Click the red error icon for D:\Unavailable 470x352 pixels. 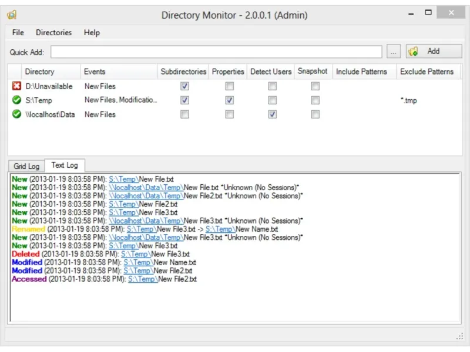pos(16,86)
